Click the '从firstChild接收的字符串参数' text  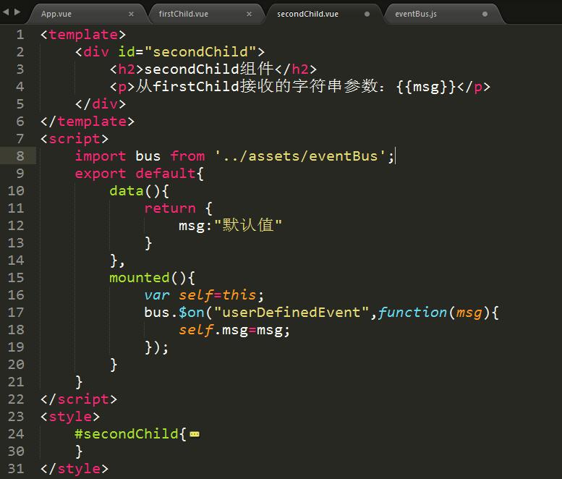tap(256, 86)
